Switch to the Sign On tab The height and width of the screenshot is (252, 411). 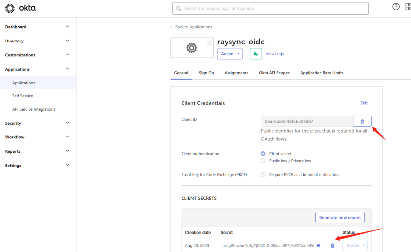pyautogui.click(x=206, y=73)
